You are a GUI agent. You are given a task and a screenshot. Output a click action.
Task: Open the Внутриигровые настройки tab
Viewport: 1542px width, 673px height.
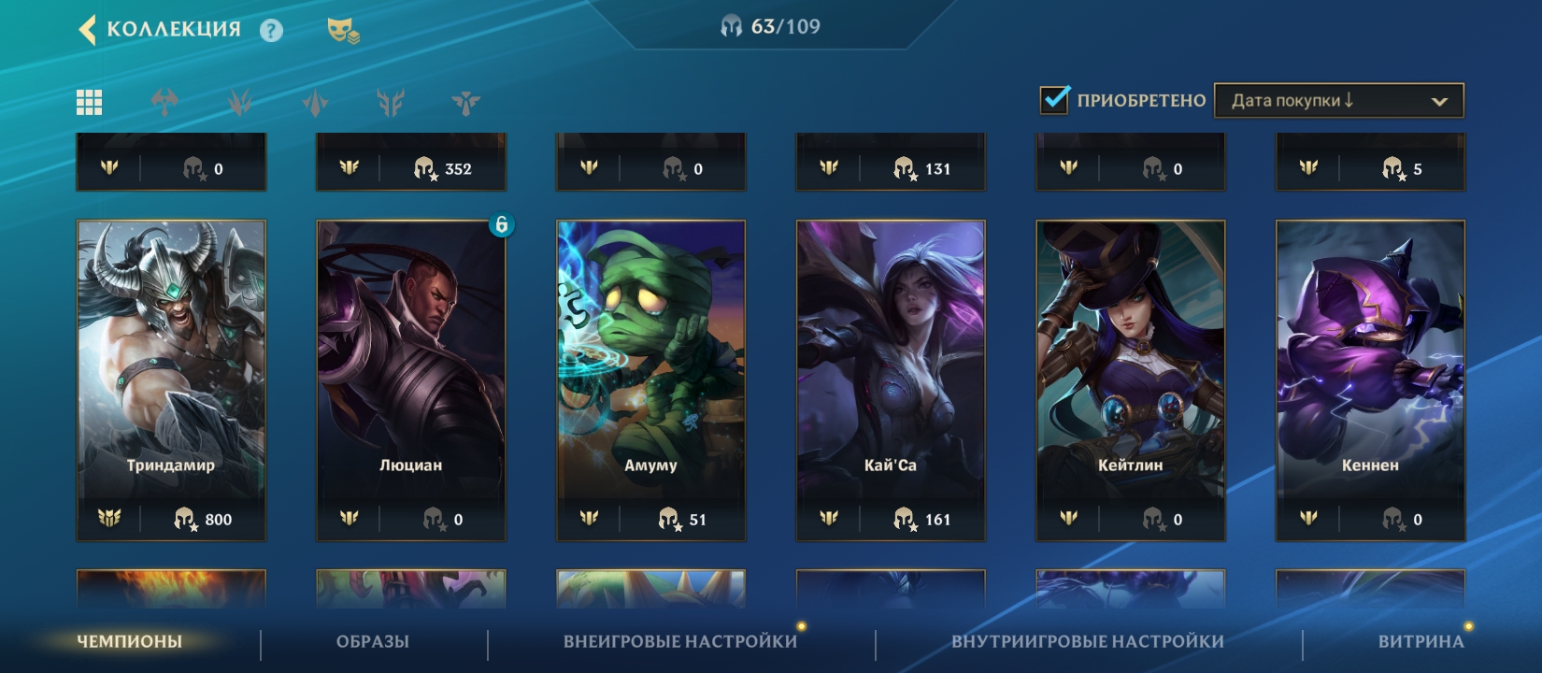[1088, 641]
